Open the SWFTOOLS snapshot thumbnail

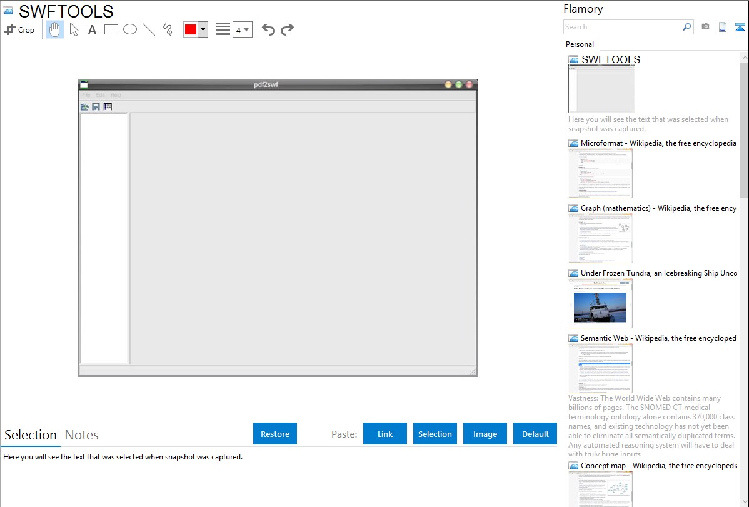coord(602,89)
